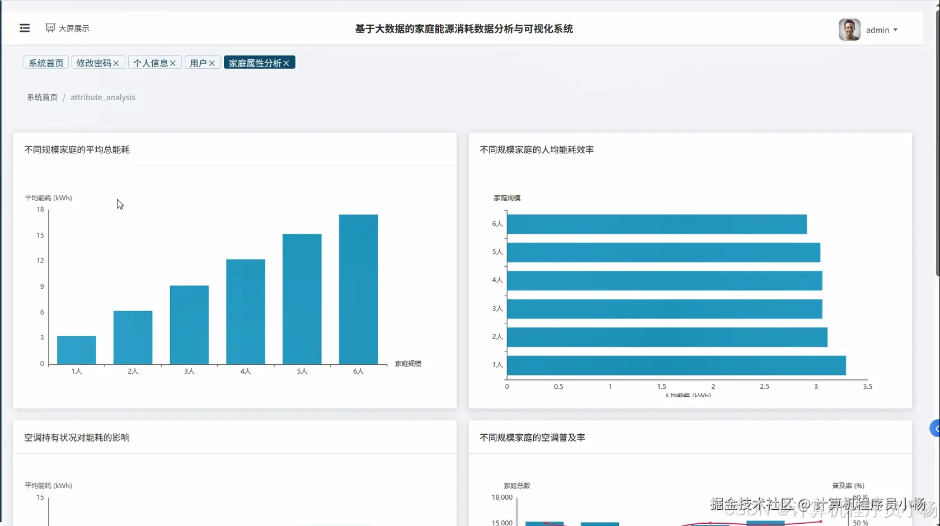Switch to the 个人信息 tab
This screenshot has height=526, width=940.
pos(151,63)
